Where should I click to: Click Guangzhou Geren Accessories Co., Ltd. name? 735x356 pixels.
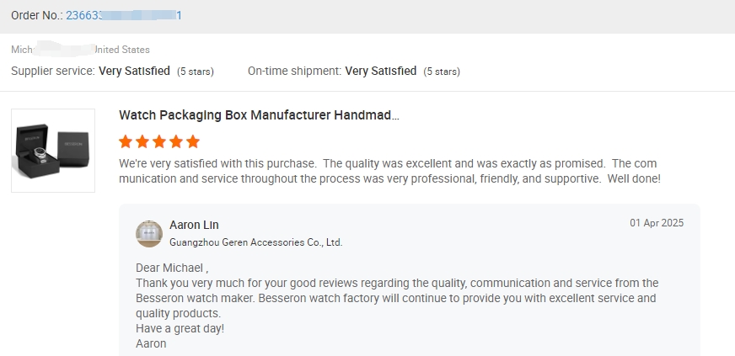[255, 242]
